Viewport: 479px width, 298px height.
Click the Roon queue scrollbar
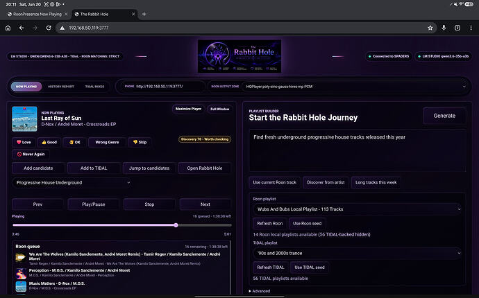[230, 268]
